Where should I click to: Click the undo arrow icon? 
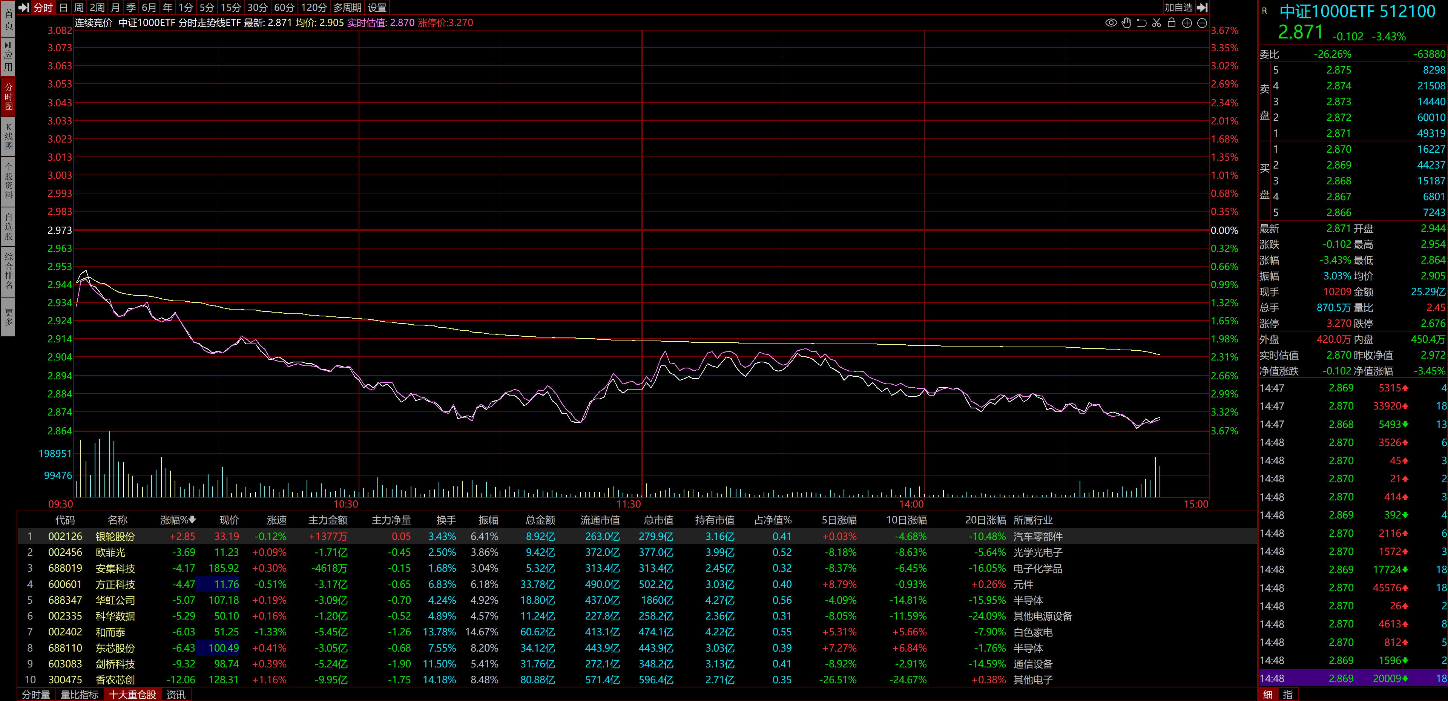1141,23
